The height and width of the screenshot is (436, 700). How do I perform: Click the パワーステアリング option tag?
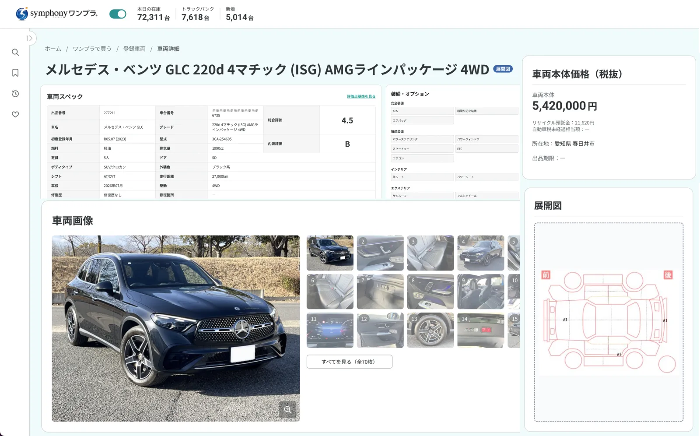pyautogui.click(x=422, y=139)
